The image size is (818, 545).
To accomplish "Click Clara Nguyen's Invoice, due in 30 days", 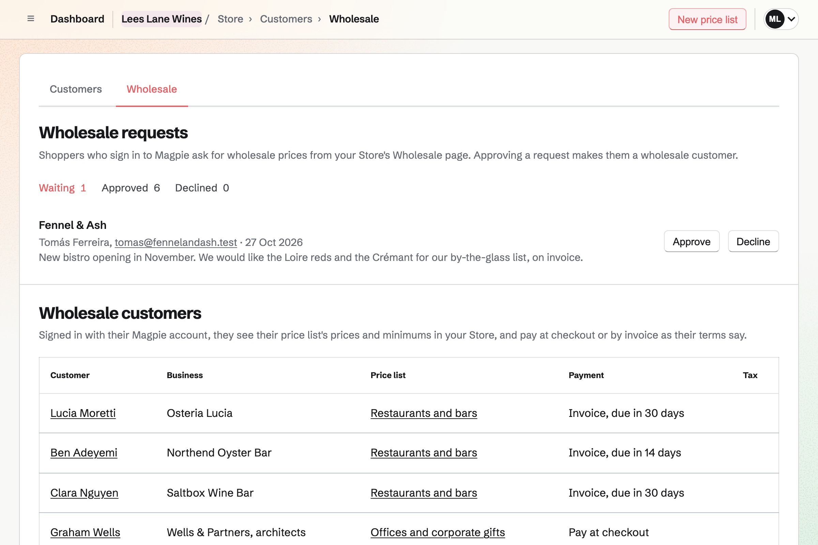I will coord(626,493).
